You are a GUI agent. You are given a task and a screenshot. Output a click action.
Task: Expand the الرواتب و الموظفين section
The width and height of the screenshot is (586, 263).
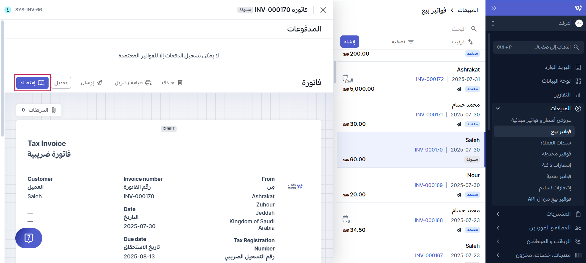click(498, 241)
